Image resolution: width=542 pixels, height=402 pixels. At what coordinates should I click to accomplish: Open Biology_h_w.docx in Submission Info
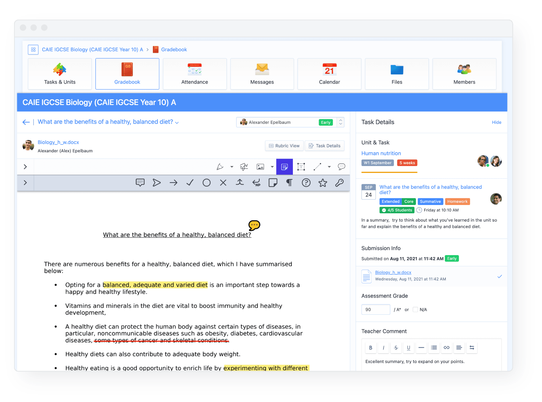tap(393, 272)
